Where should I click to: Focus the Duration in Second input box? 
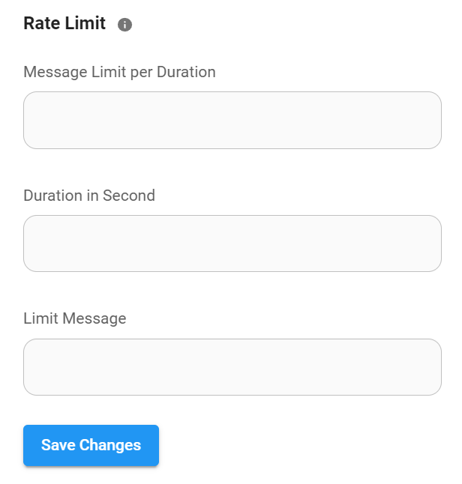click(232, 243)
